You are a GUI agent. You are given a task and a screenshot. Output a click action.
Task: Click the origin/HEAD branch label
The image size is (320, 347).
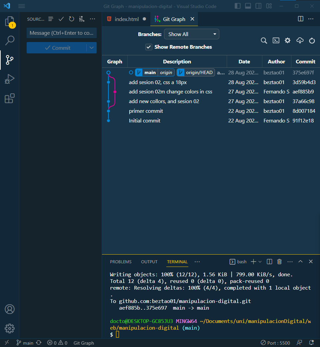(196, 73)
